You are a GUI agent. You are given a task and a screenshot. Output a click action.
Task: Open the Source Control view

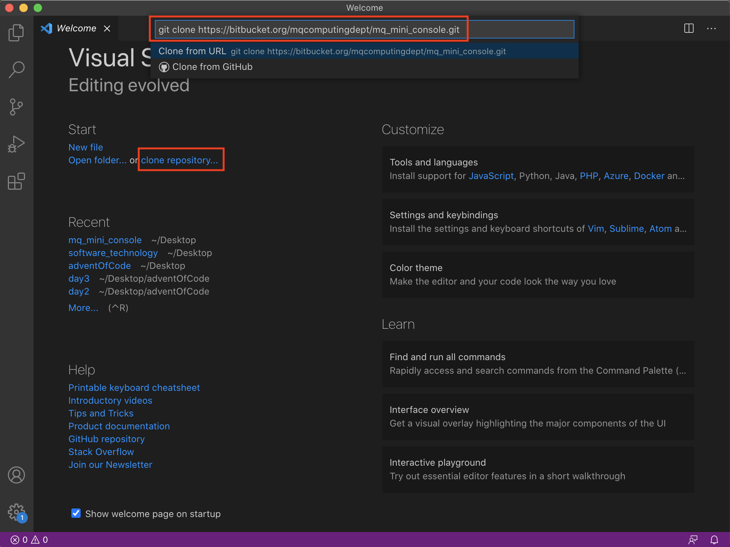pyautogui.click(x=16, y=107)
